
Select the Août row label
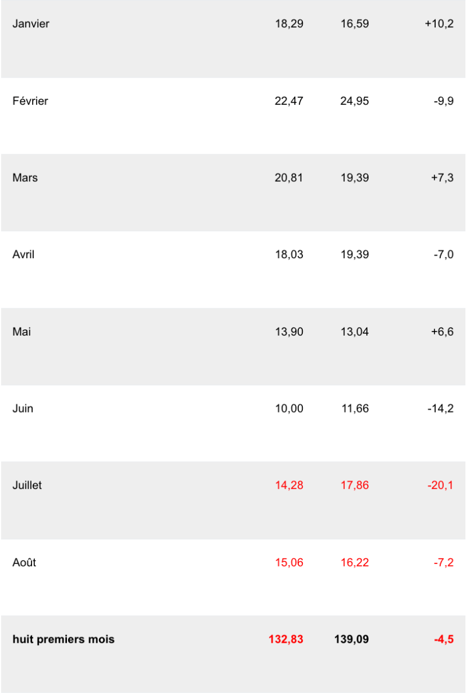tap(24, 562)
